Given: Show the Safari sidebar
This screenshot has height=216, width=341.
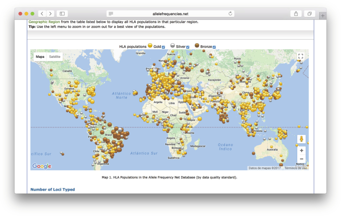Looking at the screenshot, I should 62,13.
